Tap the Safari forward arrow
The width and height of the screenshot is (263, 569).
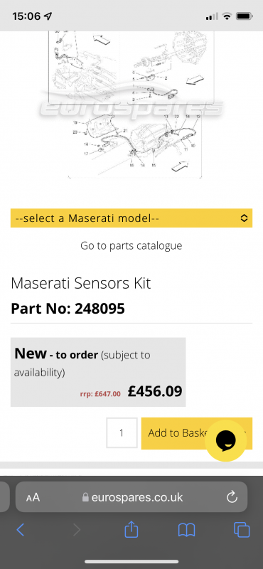click(77, 530)
